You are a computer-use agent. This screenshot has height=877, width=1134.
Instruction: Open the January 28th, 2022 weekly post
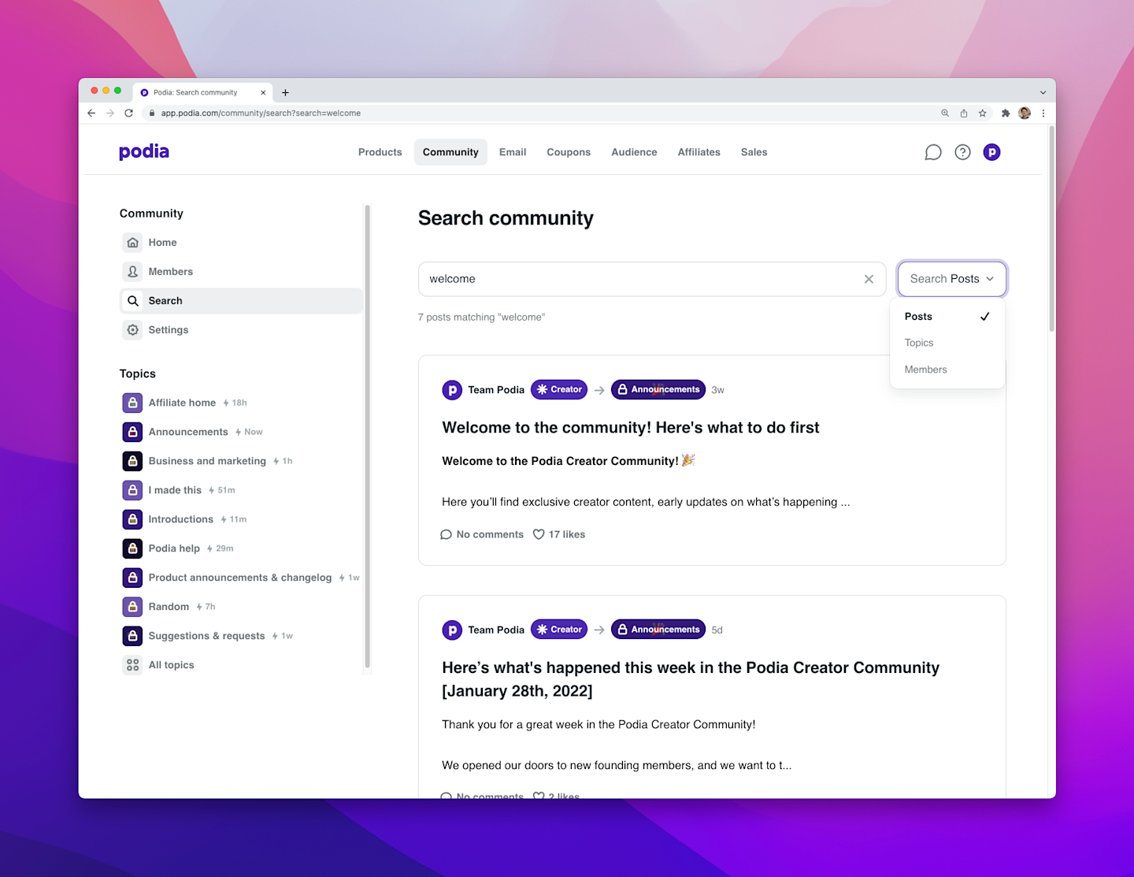coord(691,679)
